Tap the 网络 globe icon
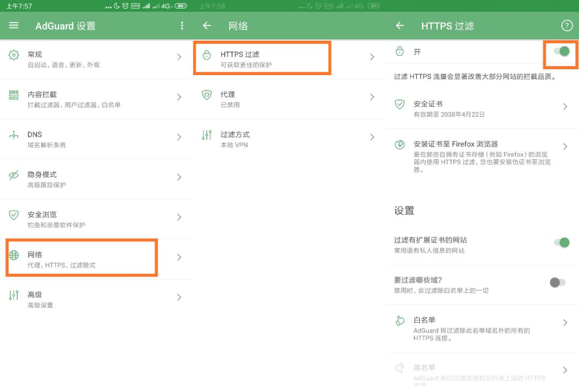 tap(13, 255)
